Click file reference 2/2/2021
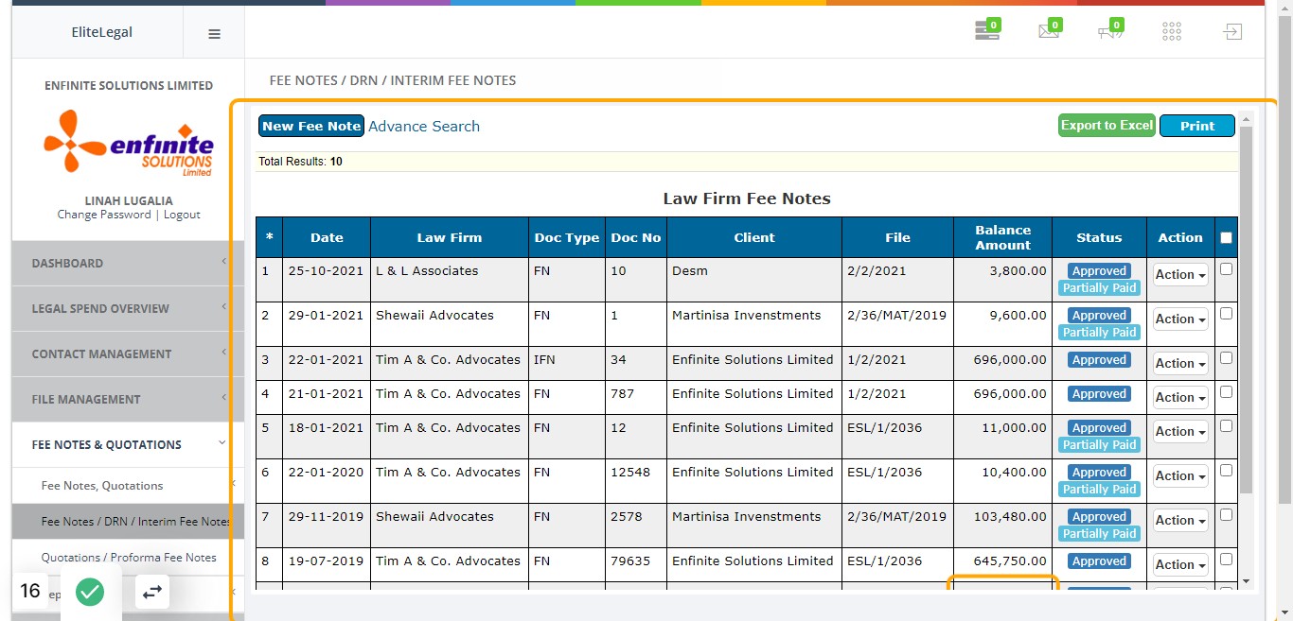 coord(877,270)
